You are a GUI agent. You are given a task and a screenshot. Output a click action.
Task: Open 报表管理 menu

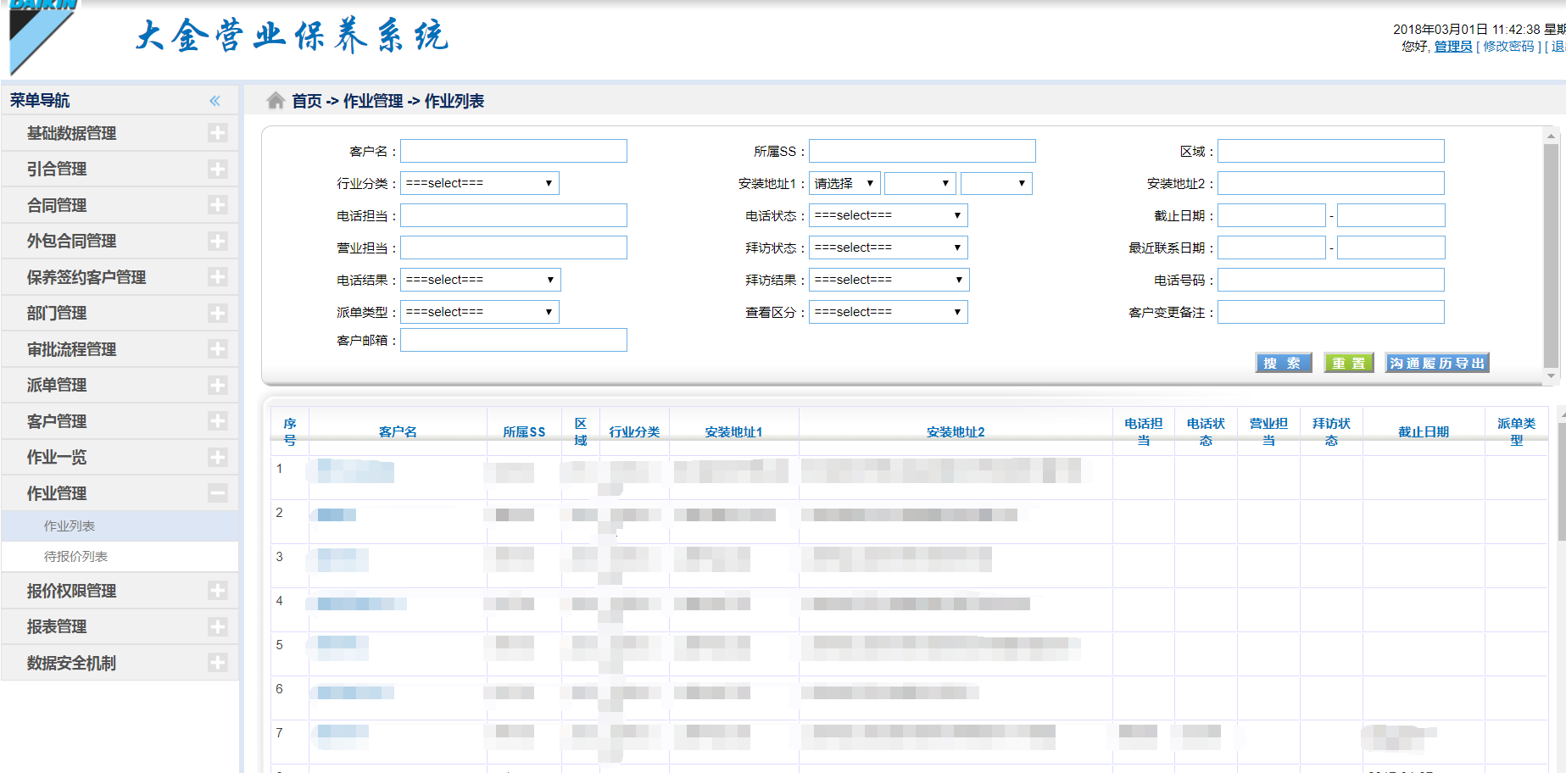tap(120, 626)
